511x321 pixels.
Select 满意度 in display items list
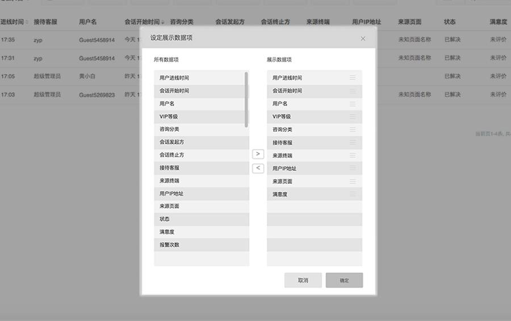(x=315, y=194)
